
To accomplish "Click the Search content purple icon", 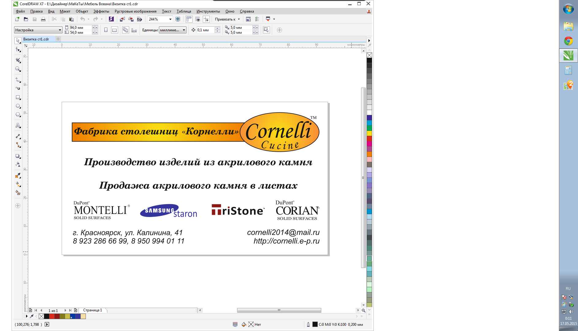I will point(111,19).
